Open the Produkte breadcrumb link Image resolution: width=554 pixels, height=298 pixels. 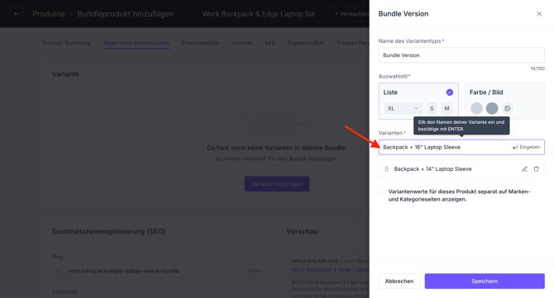49,14
